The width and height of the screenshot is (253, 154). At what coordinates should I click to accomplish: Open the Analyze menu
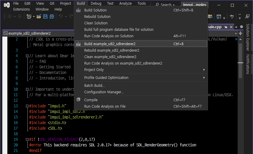[125, 4]
